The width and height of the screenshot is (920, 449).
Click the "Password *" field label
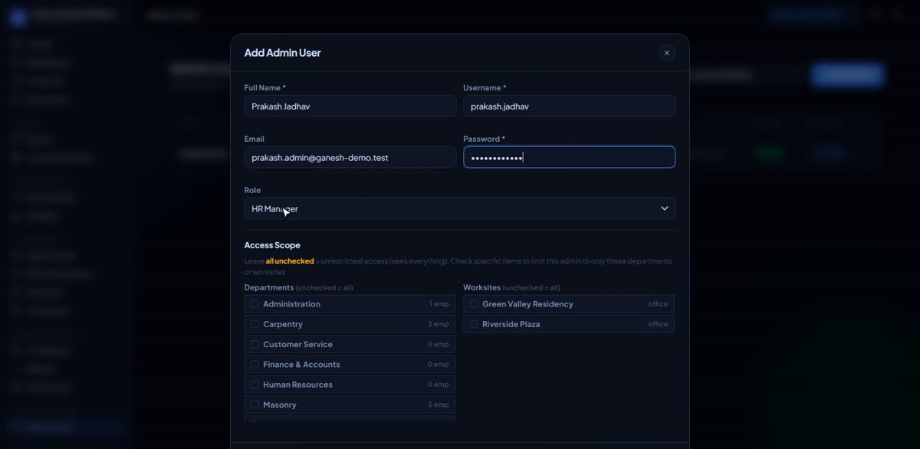pos(485,139)
